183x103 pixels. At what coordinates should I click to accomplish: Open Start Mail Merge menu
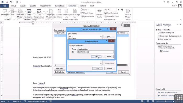tap(20, 14)
